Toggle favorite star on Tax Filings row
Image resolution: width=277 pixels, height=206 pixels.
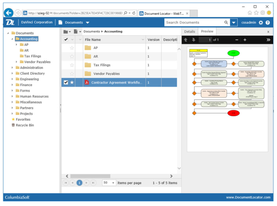tap(72, 65)
